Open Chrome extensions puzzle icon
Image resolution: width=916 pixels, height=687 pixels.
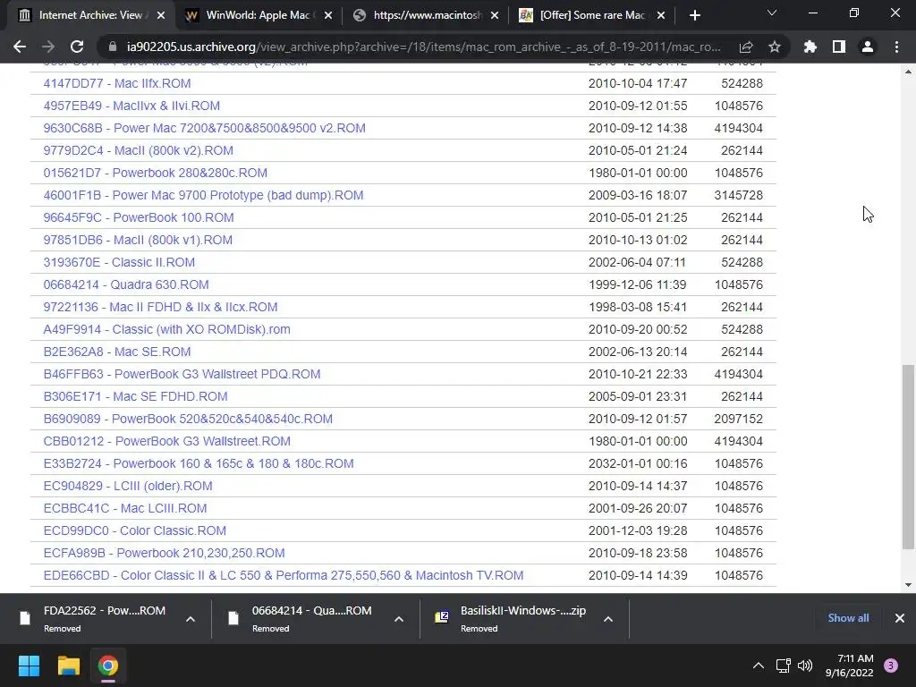pyautogui.click(x=810, y=47)
